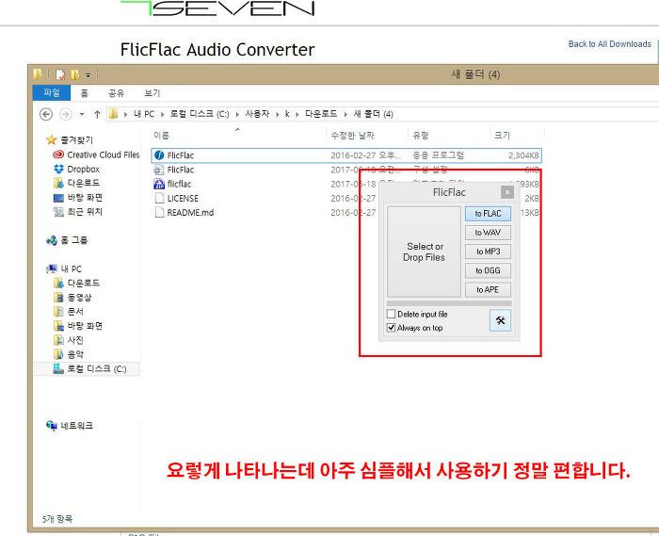Open Dropbox in favorites sidebar
659x536 pixels.
77,169
